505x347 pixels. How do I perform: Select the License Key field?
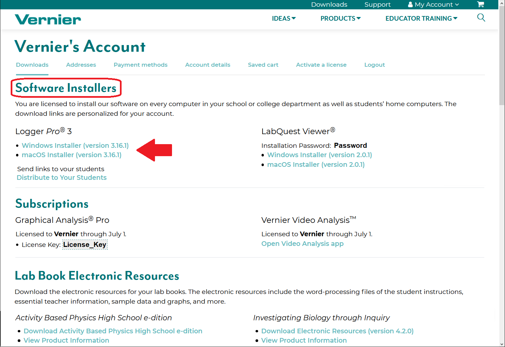click(85, 245)
